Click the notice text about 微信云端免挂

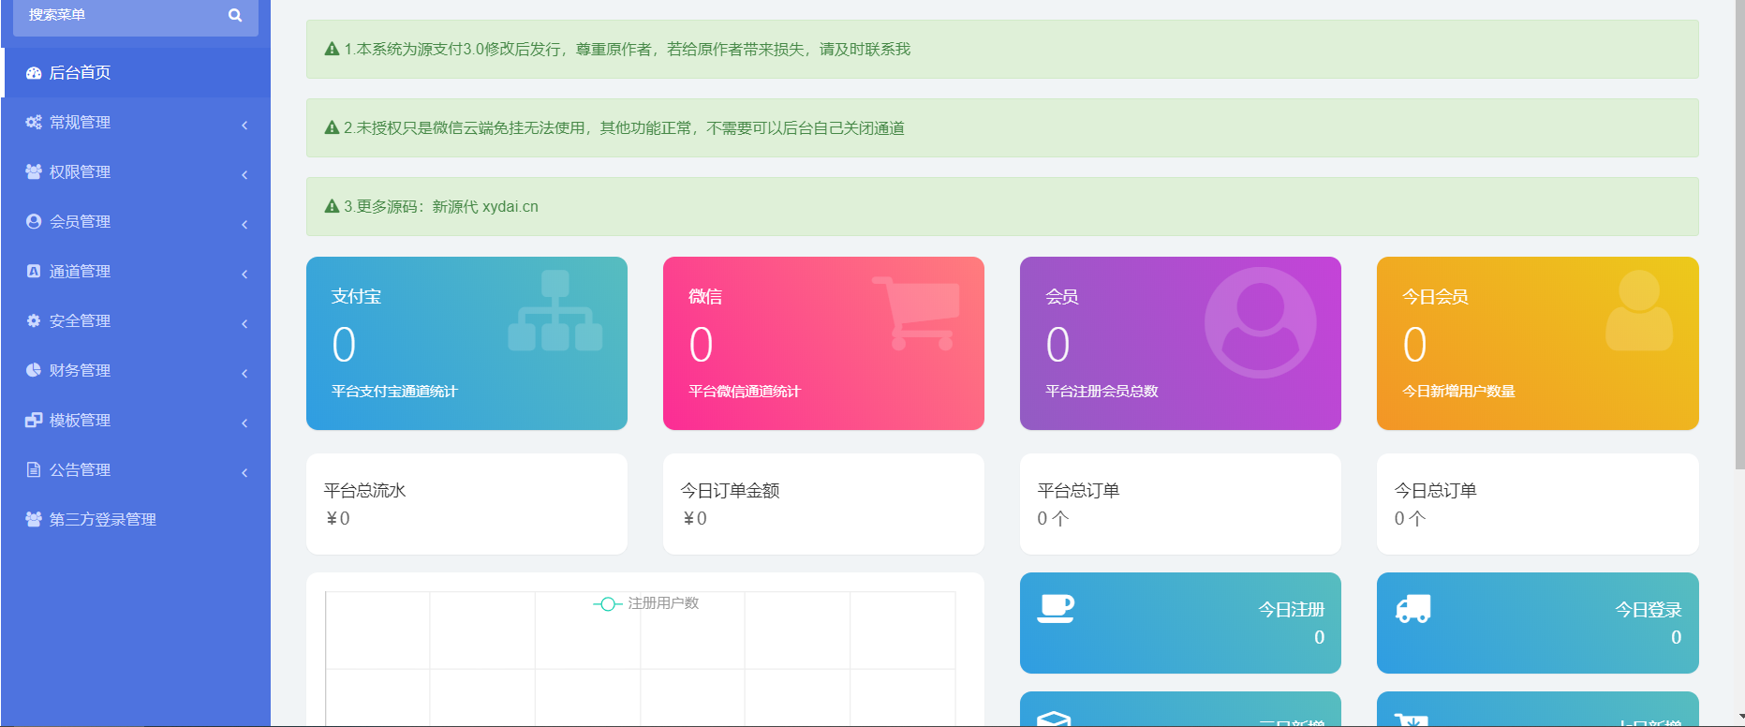pos(624,128)
